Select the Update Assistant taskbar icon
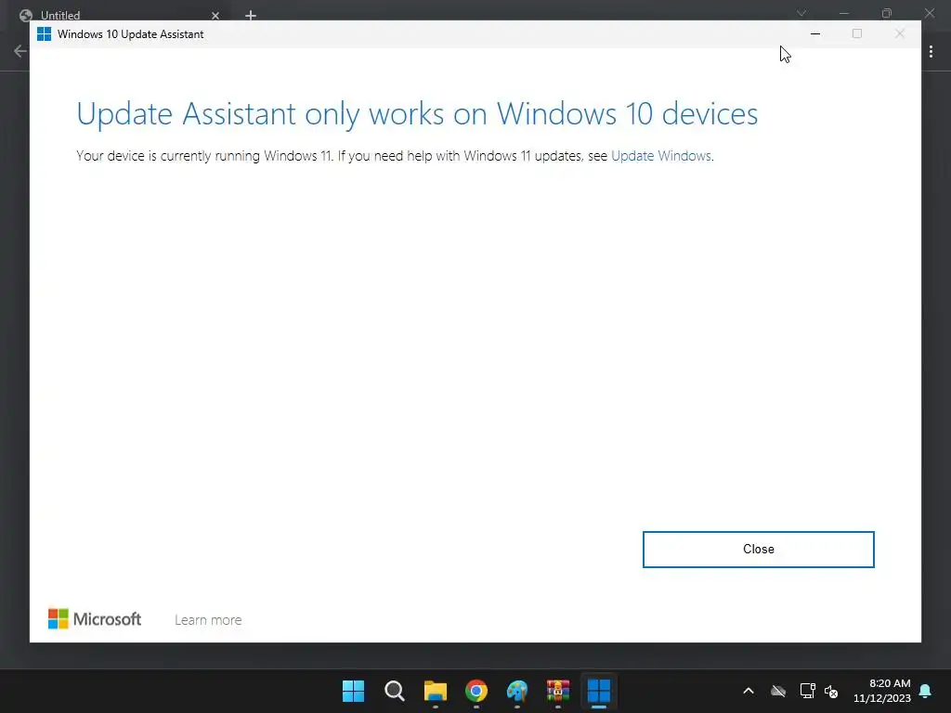This screenshot has width=951, height=713. click(599, 691)
